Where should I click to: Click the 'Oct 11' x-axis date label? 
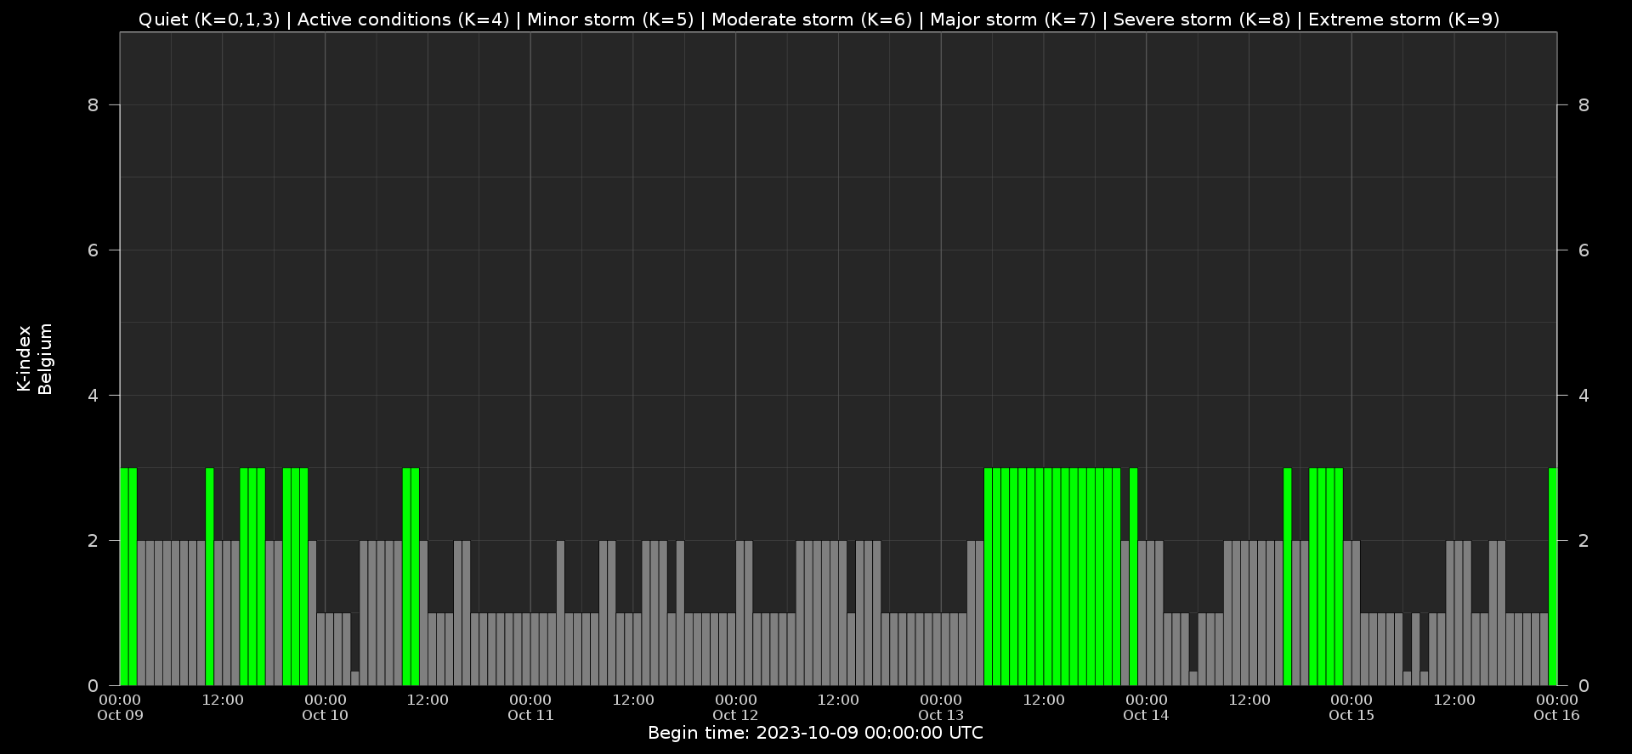click(530, 715)
